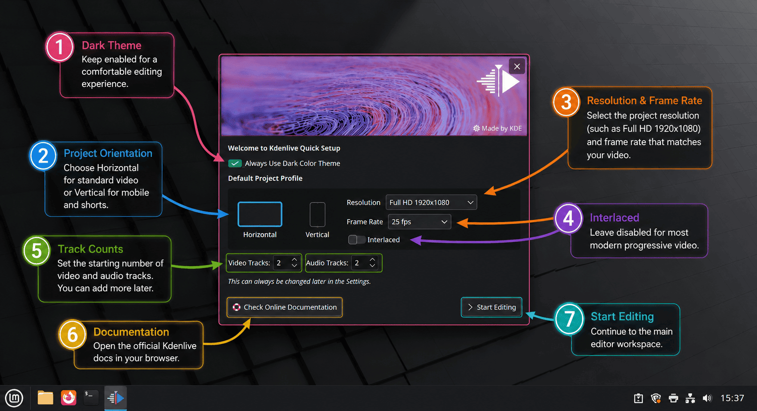The width and height of the screenshot is (757, 411).
Task: Enable the Interlaced switch
Action: pos(357,239)
